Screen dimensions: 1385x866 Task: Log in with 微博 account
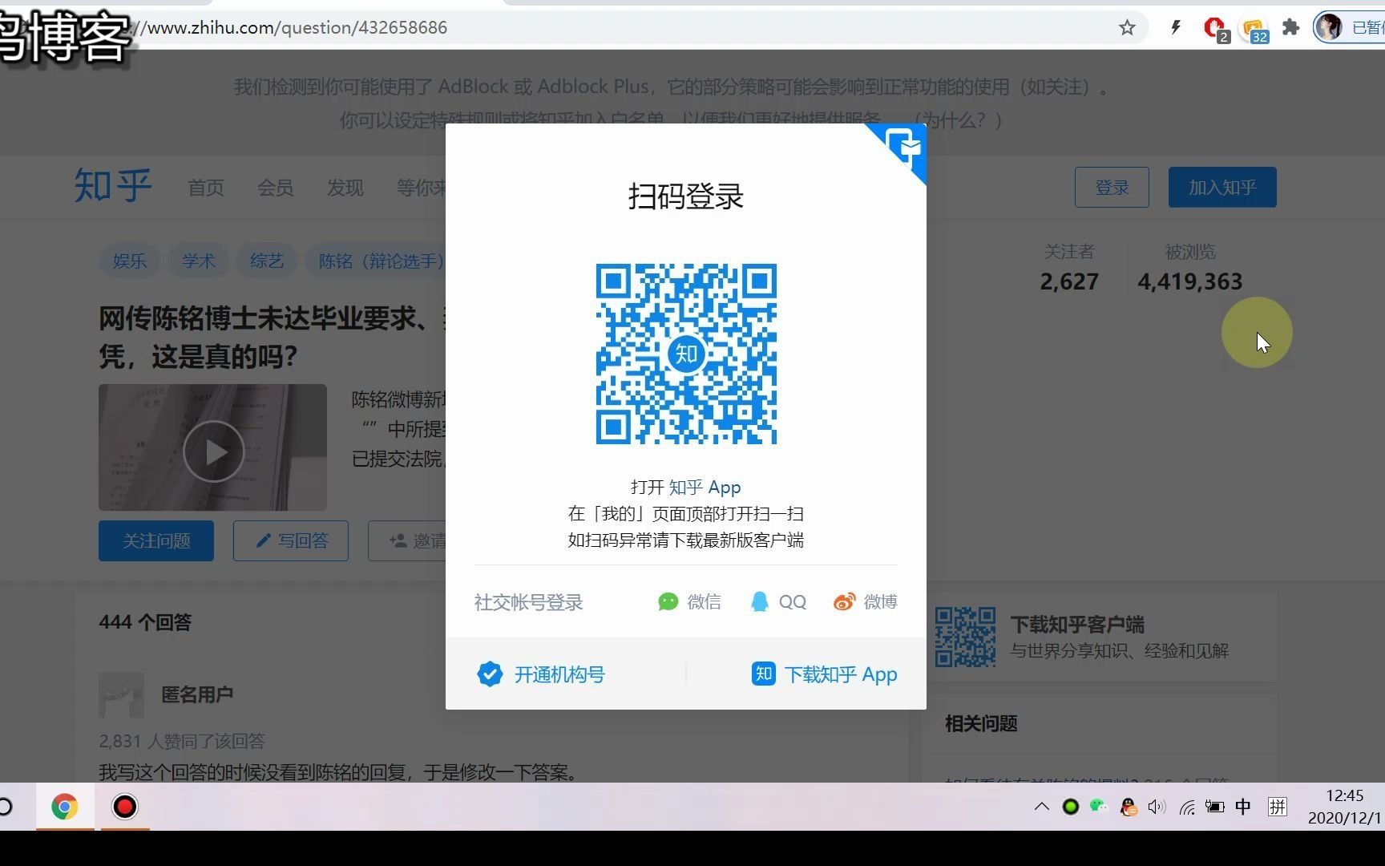[865, 601]
